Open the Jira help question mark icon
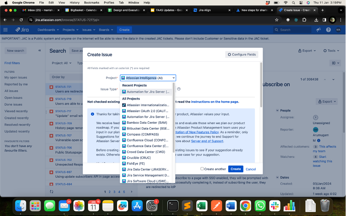The width and height of the screenshot is (346, 216). pyautogui.click(x=328, y=29)
